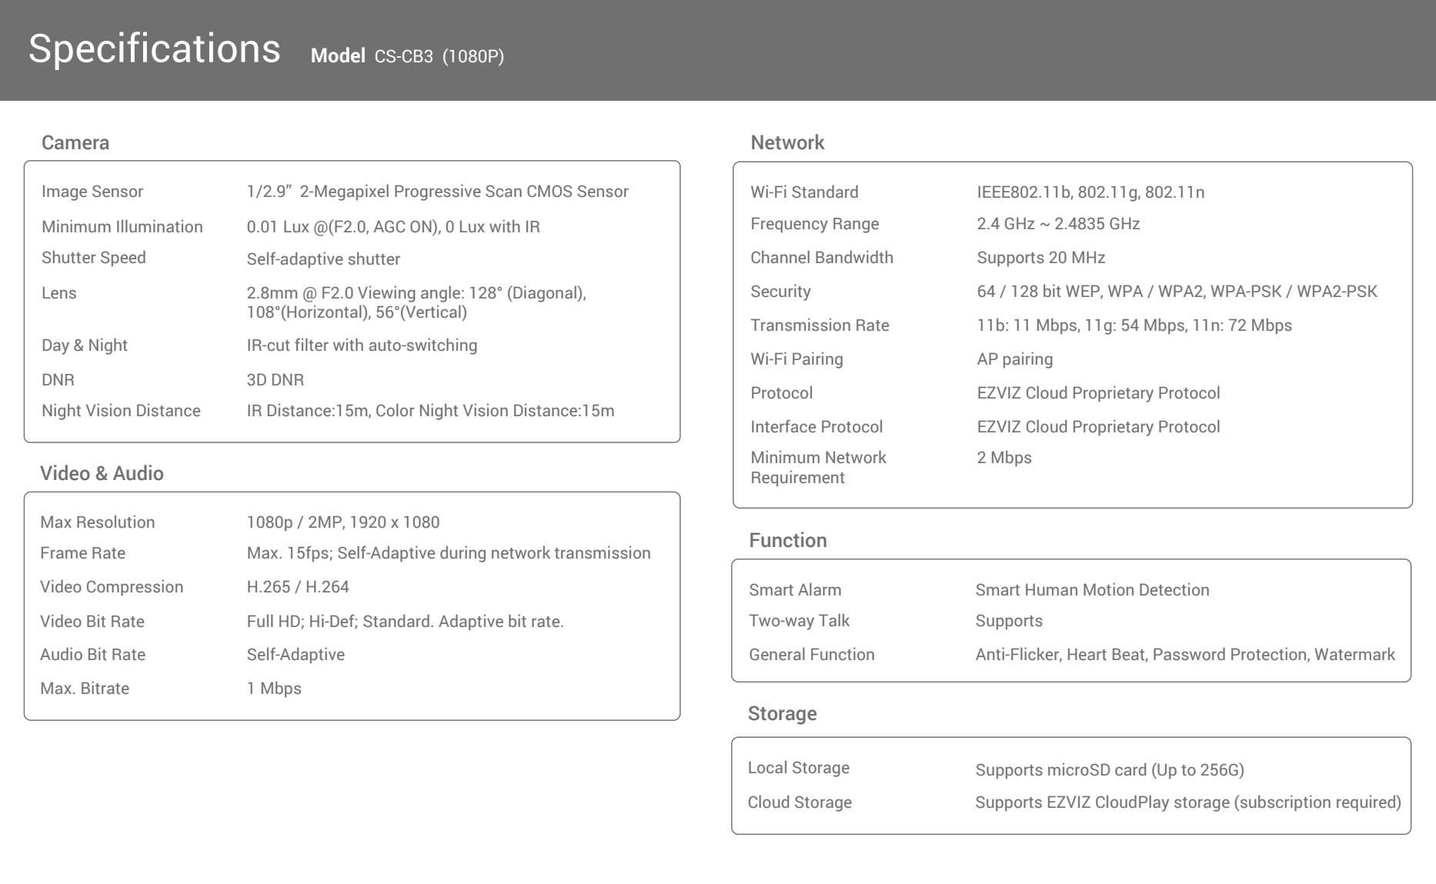Image resolution: width=1436 pixels, height=884 pixels.
Task: Select the Transmission Rate value
Action: (x=1134, y=325)
